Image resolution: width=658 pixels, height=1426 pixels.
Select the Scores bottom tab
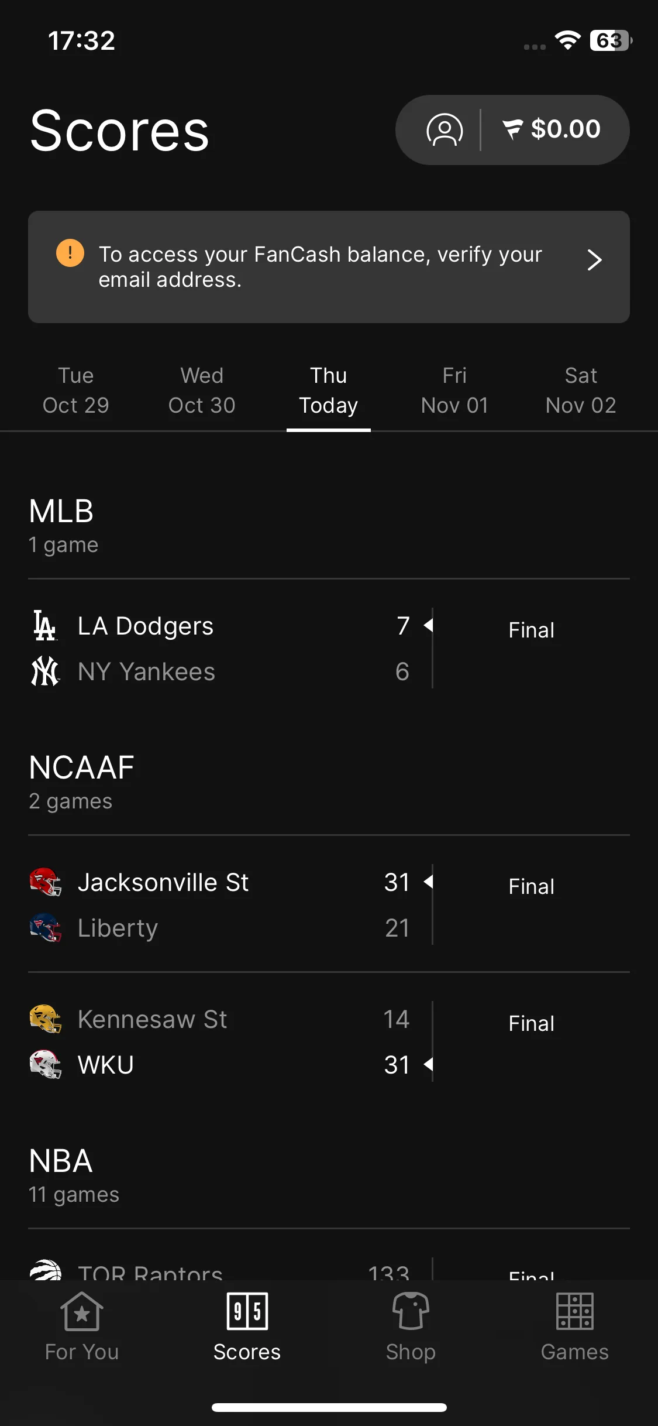point(247,1327)
